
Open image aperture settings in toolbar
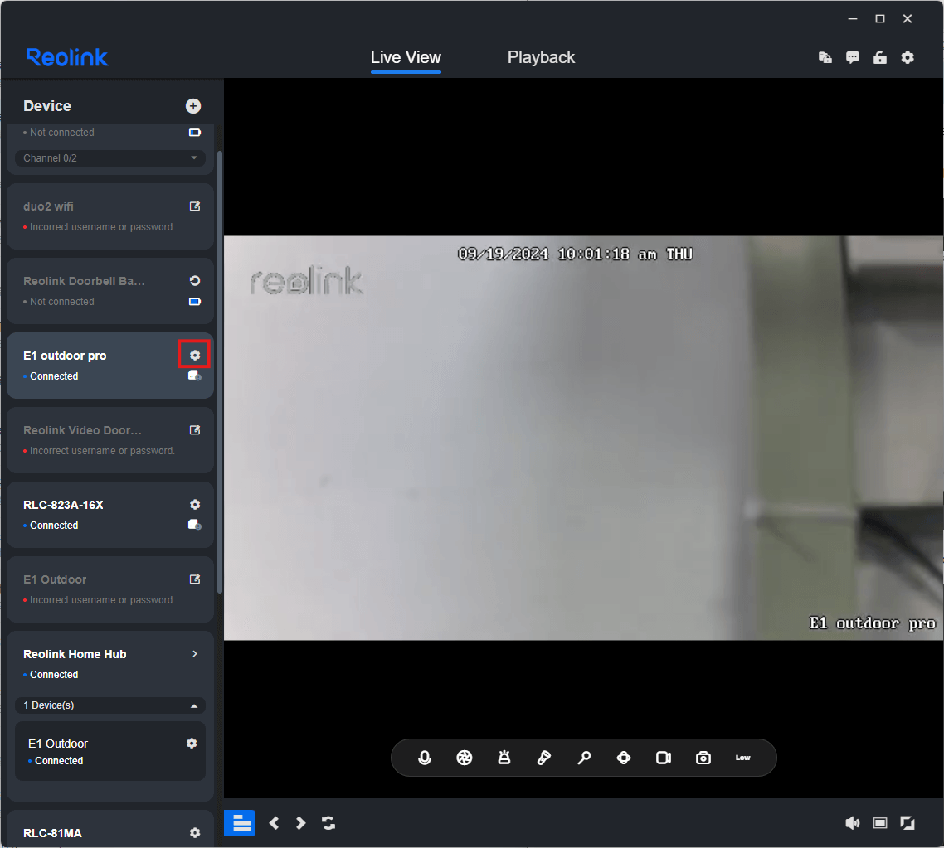pyautogui.click(x=465, y=758)
